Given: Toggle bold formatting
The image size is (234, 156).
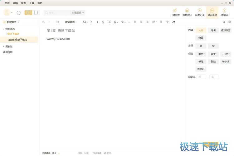Looking at the screenshot, I should (x=91, y=22).
